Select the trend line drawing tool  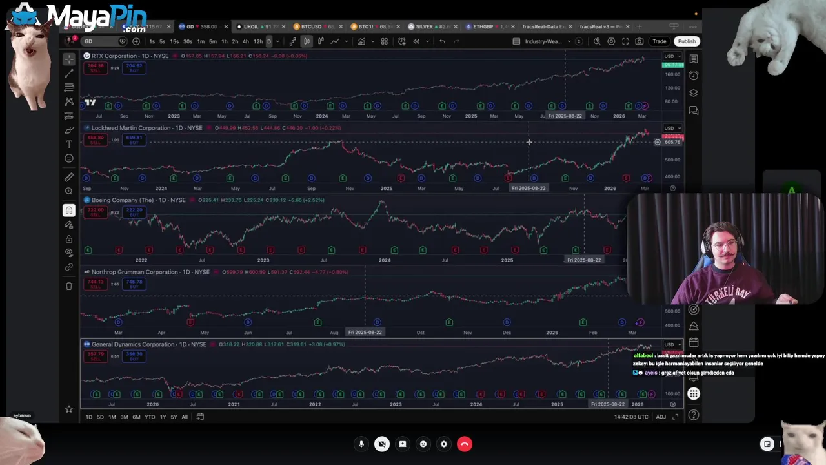coord(69,74)
